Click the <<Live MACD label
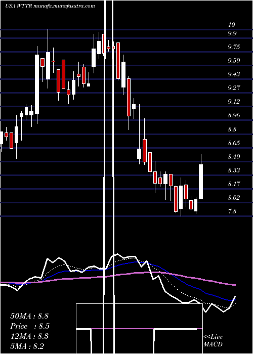This screenshot has width=253, height=354. tap(213, 341)
